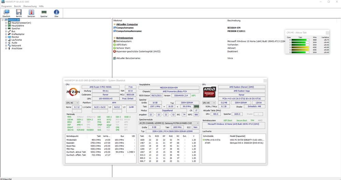Screen dimensions: 341x180
Task: Click the green check icon beside UEFI-Start
Action: click(115, 44)
